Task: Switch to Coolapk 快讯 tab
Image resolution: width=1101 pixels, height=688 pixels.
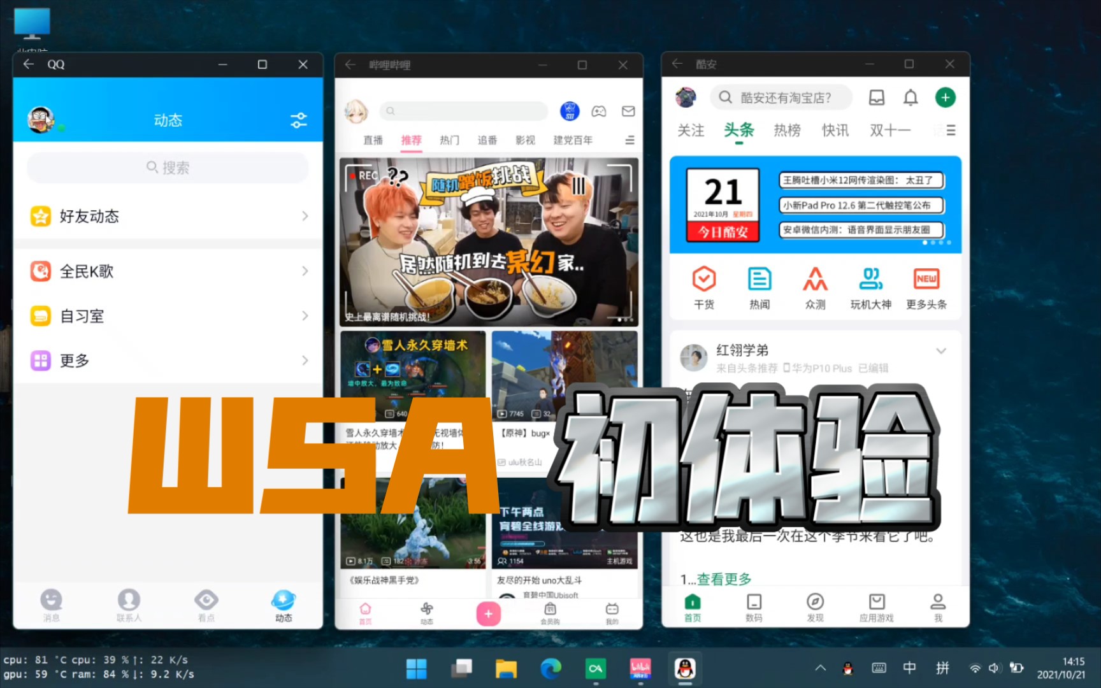Action: coord(835,131)
